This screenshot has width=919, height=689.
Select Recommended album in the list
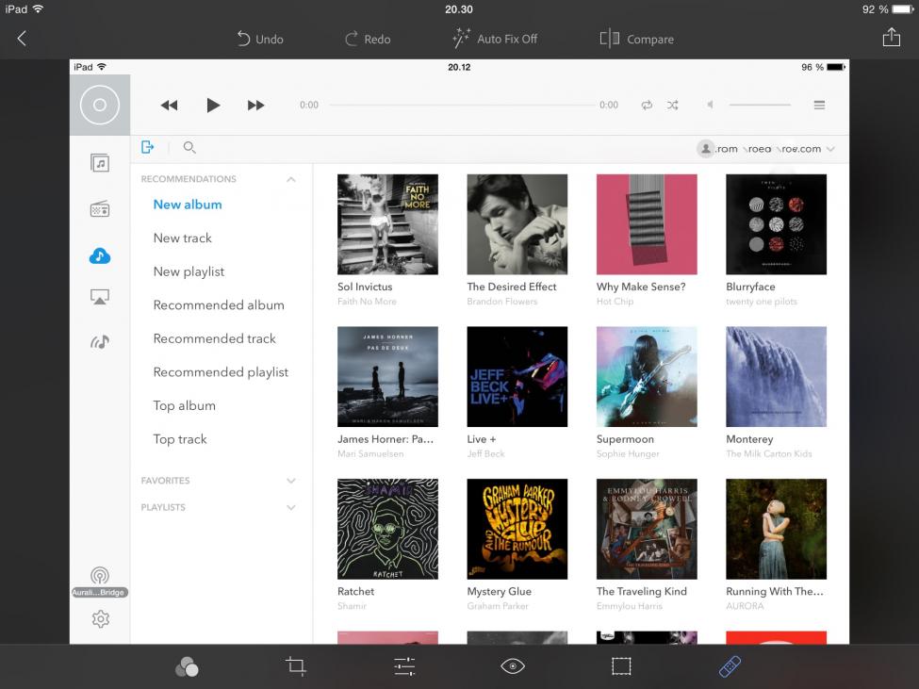[x=219, y=305]
